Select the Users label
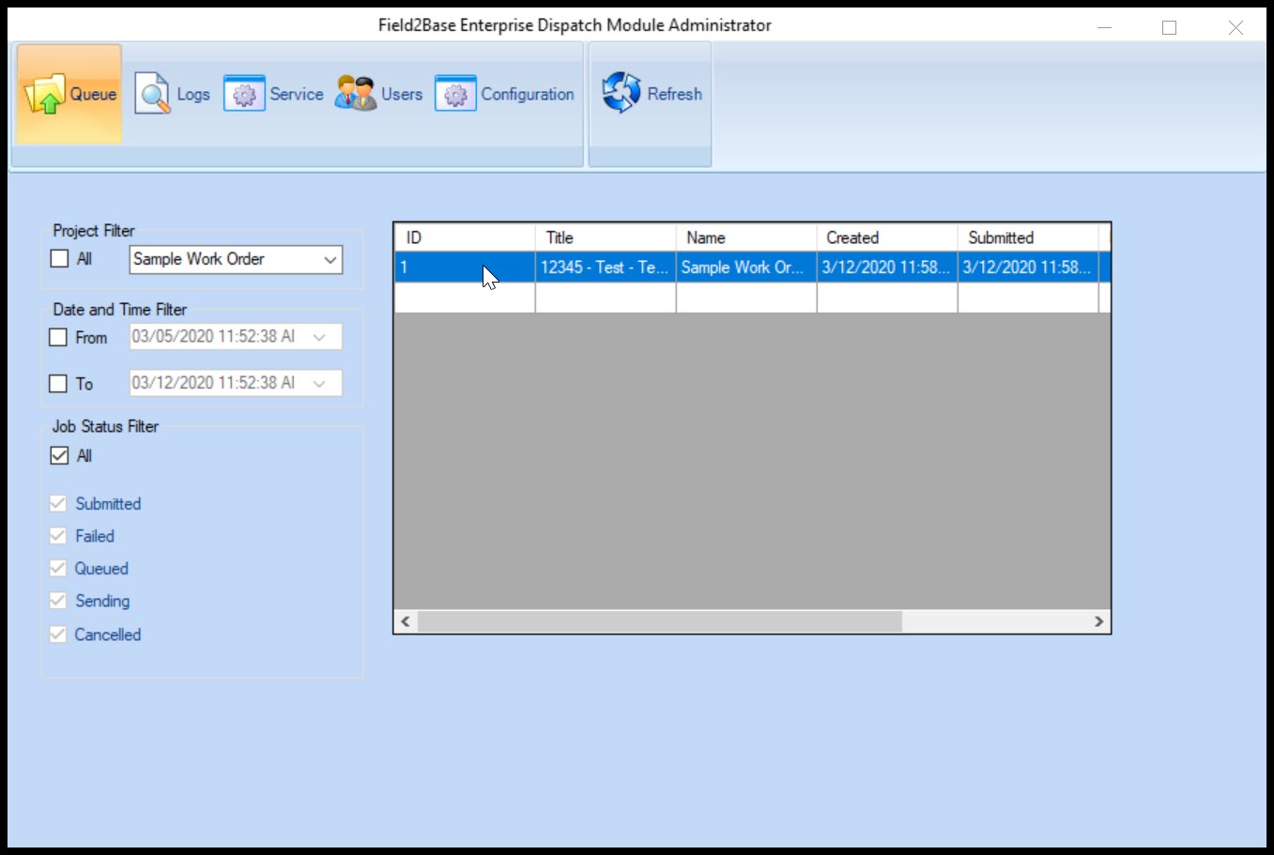Screen dimensions: 1274x855 tap(402, 94)
